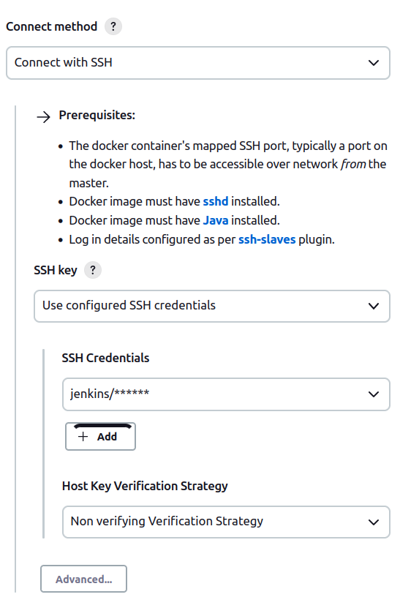The width and height of the screenshot is (400, 608).
Task: Expand Use configured SSH credentials dropdown
Action: pos(212,306)
